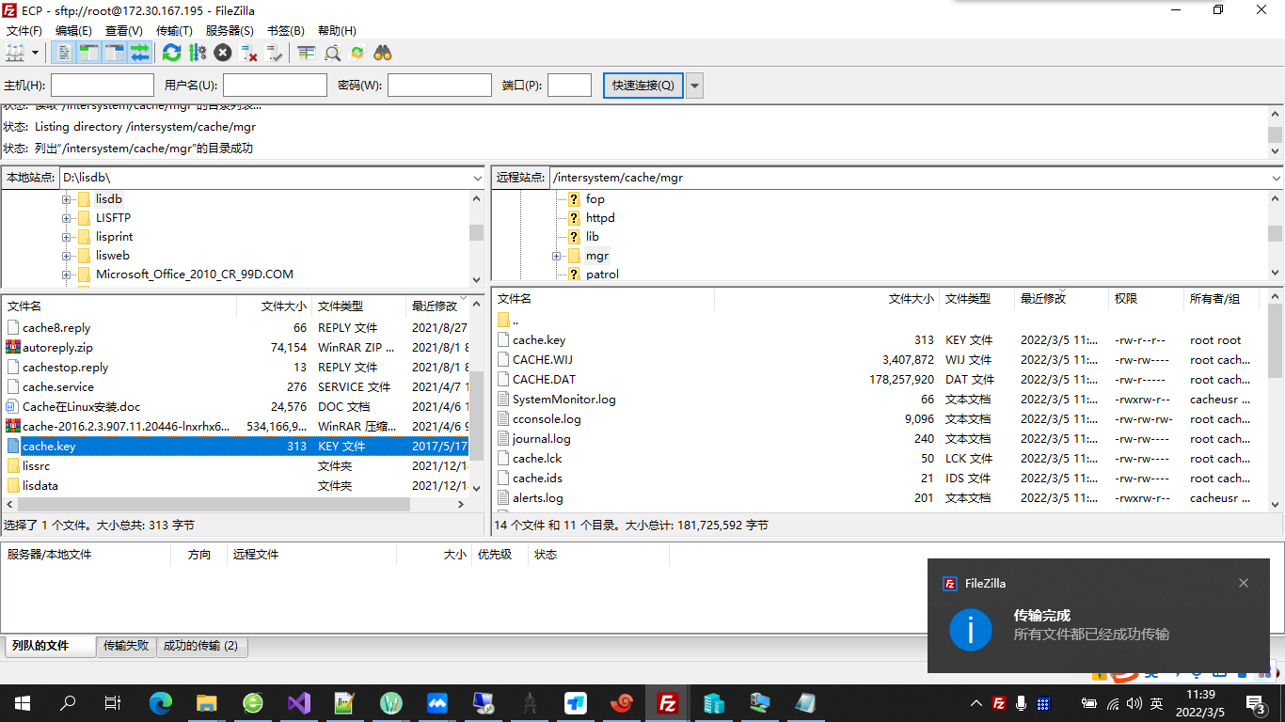The height and width of the screenshot is (722, 1285).
Task: Open the Site Manager icon
Action: click(15, 53)
